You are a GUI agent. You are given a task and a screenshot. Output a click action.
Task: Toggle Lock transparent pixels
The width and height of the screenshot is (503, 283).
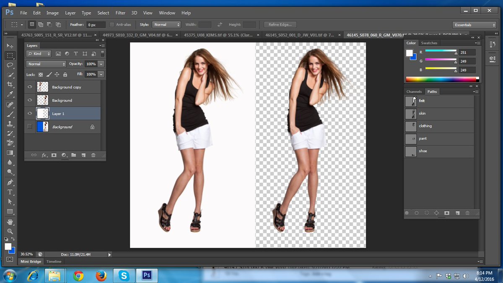pyautogui.click(x=41, y=74)
